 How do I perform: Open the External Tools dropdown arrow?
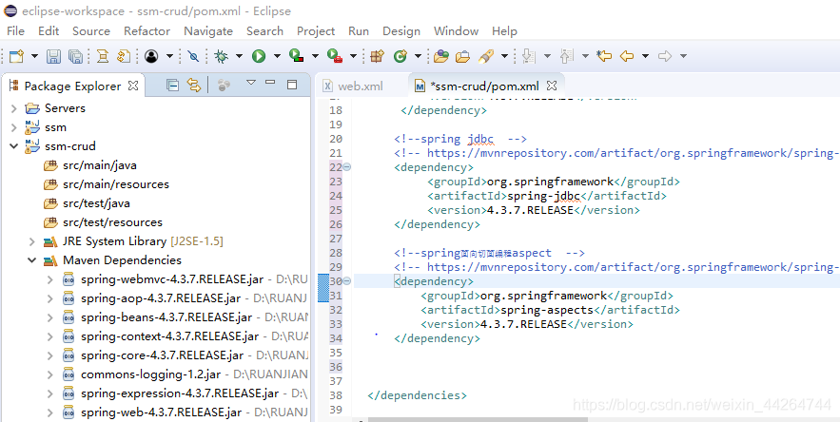353,56
